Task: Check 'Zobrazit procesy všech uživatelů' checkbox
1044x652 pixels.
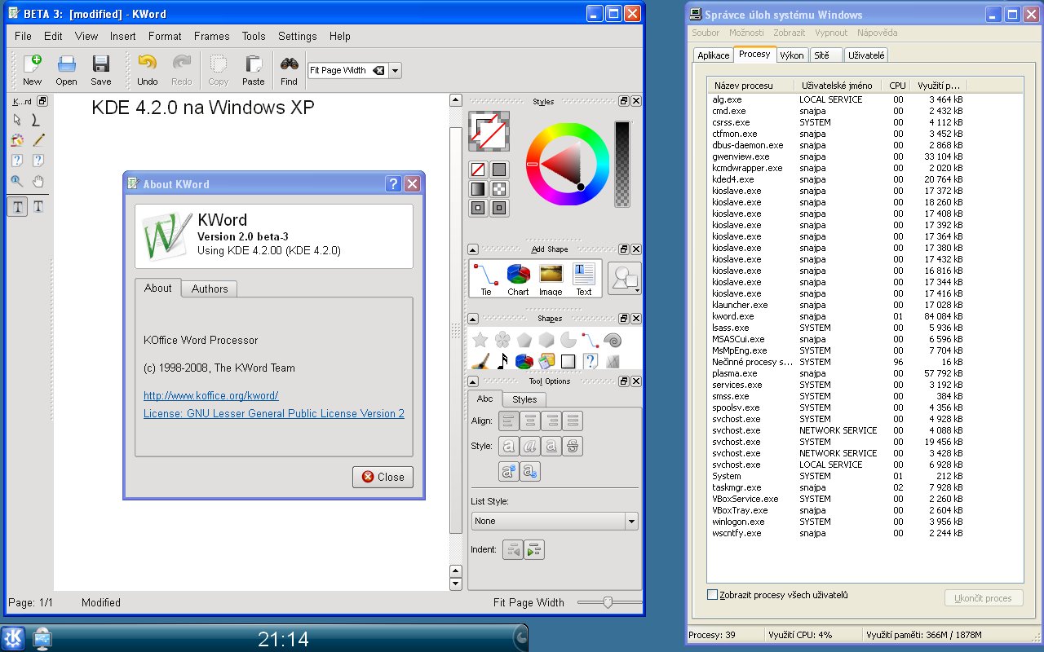Action: pos(712,595)
